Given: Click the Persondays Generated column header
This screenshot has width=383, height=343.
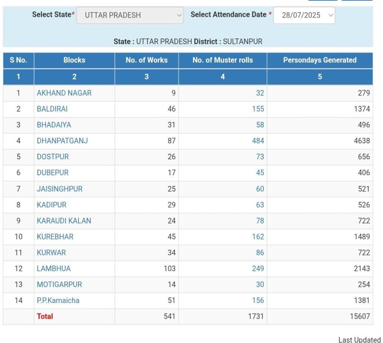Looking at the screenshot, I should click(320, 60).
